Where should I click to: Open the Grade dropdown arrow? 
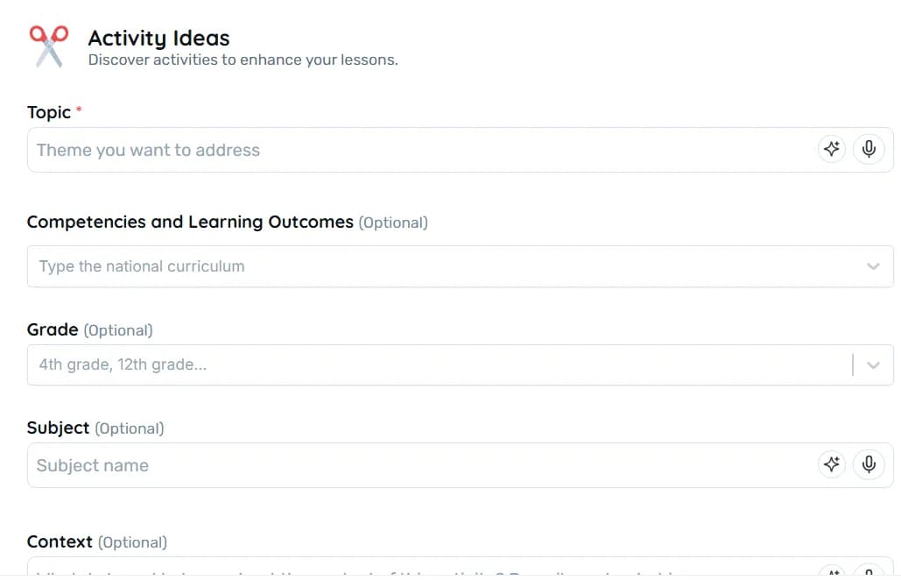[x=873, y=365]
